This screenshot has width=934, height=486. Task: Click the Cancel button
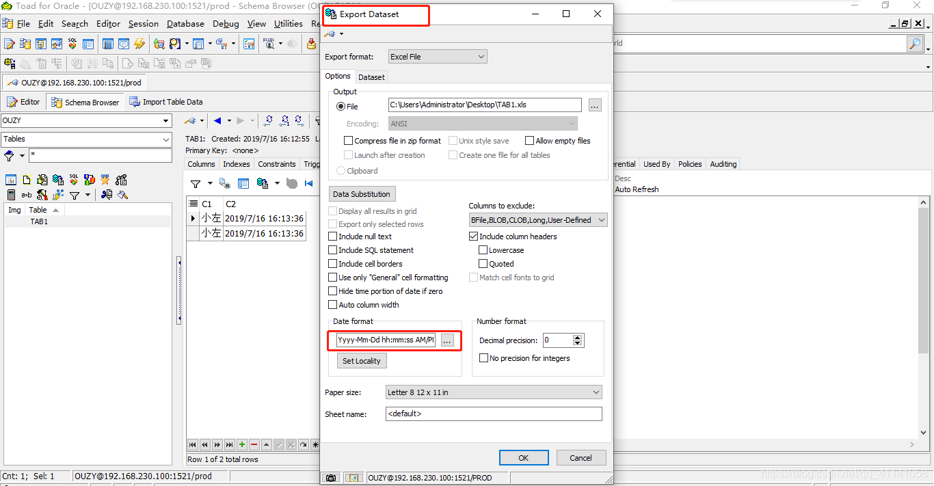point(581,458)
